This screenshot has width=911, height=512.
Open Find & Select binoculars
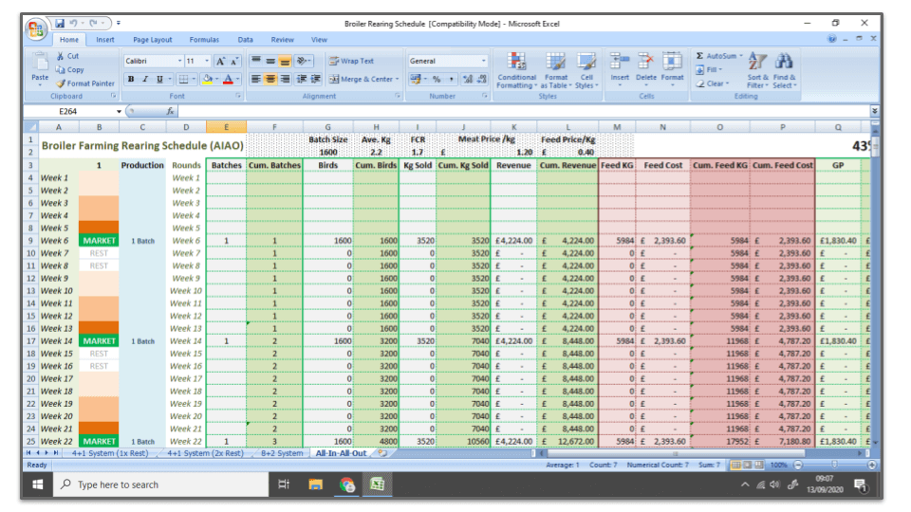(785, 70)
